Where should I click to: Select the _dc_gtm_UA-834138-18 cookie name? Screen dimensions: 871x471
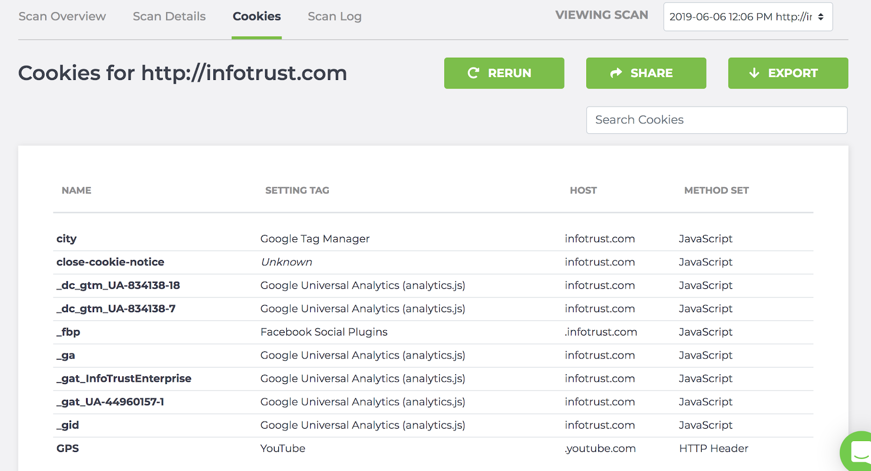[x=118, y=286]
